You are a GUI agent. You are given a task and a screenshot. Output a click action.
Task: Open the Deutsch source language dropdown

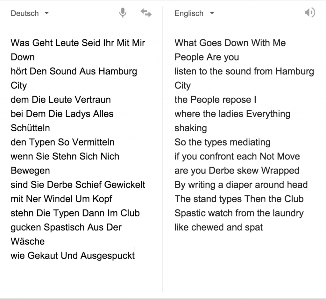pos(30,13)
